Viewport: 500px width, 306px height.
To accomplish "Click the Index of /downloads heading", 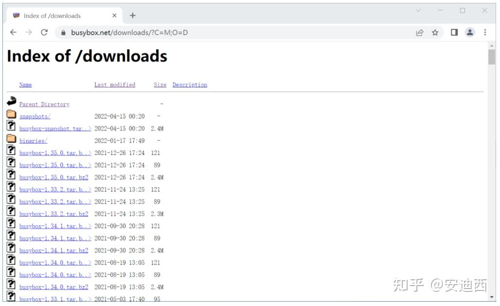I will (x=87, y=56).
